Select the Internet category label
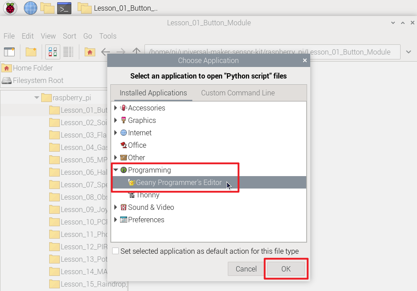This screenshot has width=417, height=291. pyautogui.click(x=140, y=133)
